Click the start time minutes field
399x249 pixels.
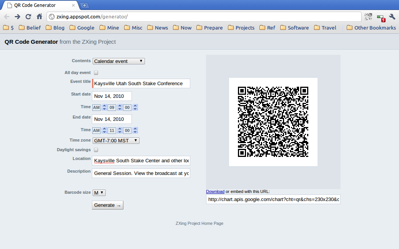coord(127,107)
